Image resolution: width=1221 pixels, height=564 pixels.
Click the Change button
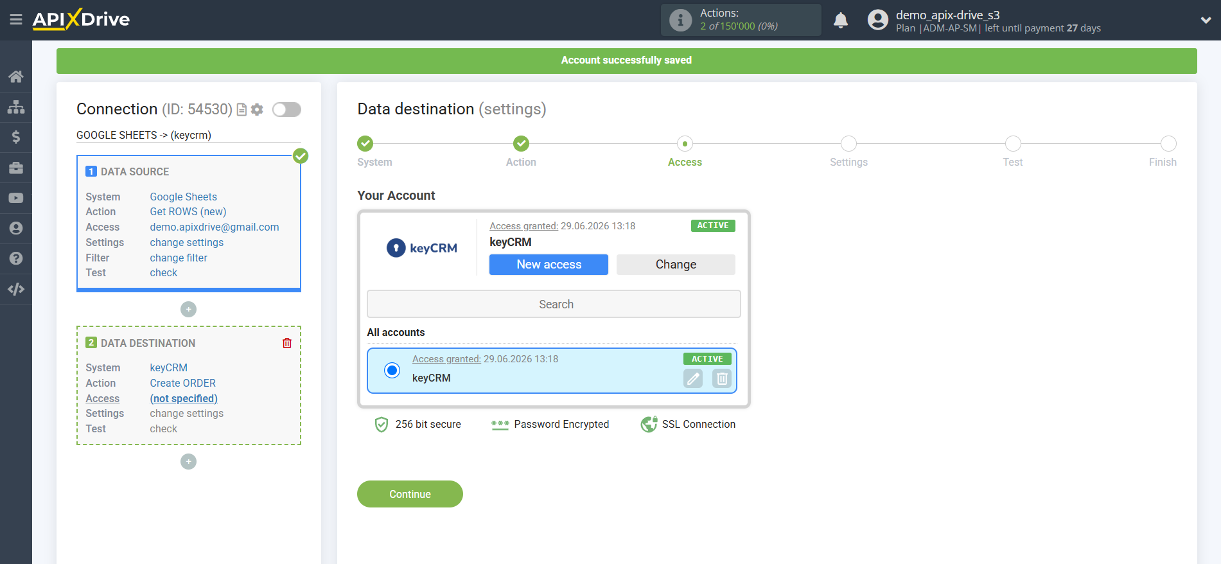click(676, 265)
